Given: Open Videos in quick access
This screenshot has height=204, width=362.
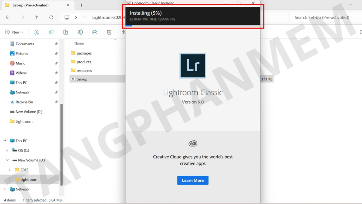Looking at the screenshot, I should 21,73.
